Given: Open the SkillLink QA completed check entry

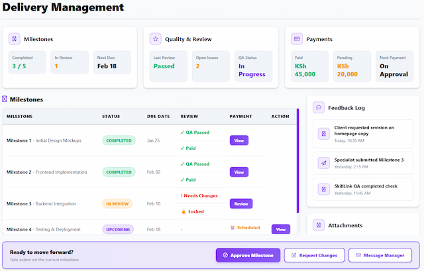Looking at the screenshot, I should click(363, 189).
